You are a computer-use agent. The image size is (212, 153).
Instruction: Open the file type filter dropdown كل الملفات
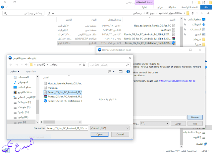pyautogui.click(x=110, y=128)
